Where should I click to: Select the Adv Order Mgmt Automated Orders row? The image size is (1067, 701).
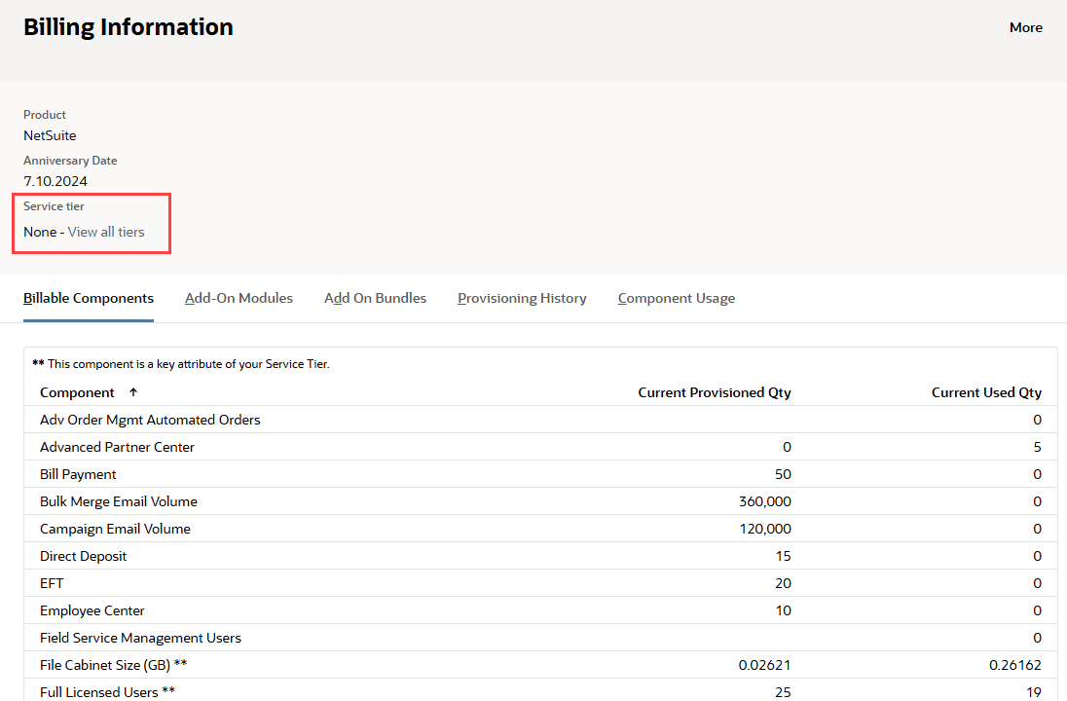pos(540,420)
